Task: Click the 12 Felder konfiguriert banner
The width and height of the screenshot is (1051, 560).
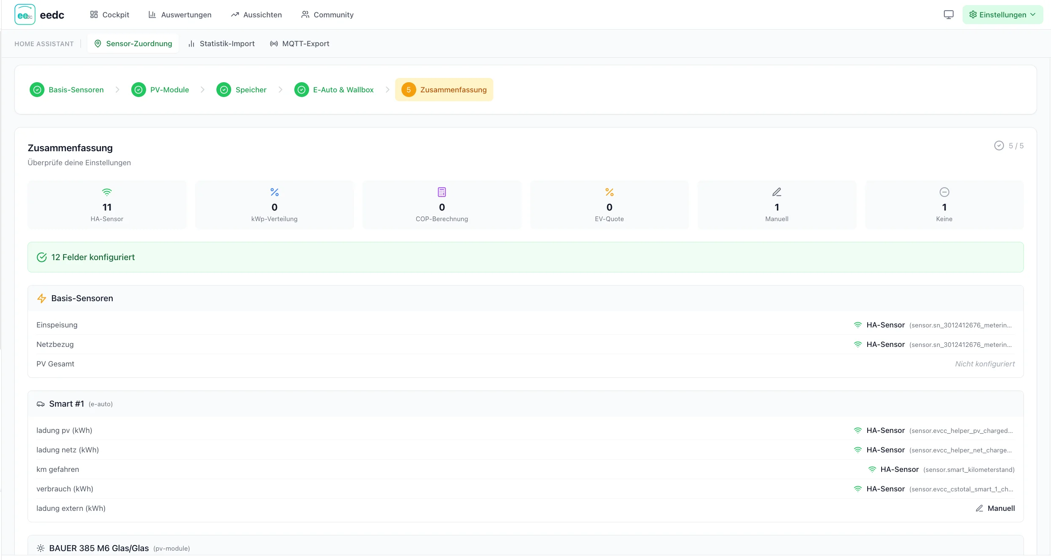Action: click(93, 257)
